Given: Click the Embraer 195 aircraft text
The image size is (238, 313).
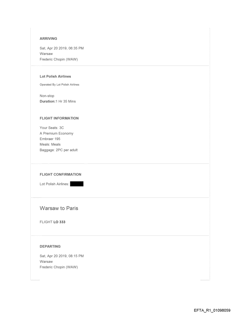Looking at the screenshot, I should [50, 139].
